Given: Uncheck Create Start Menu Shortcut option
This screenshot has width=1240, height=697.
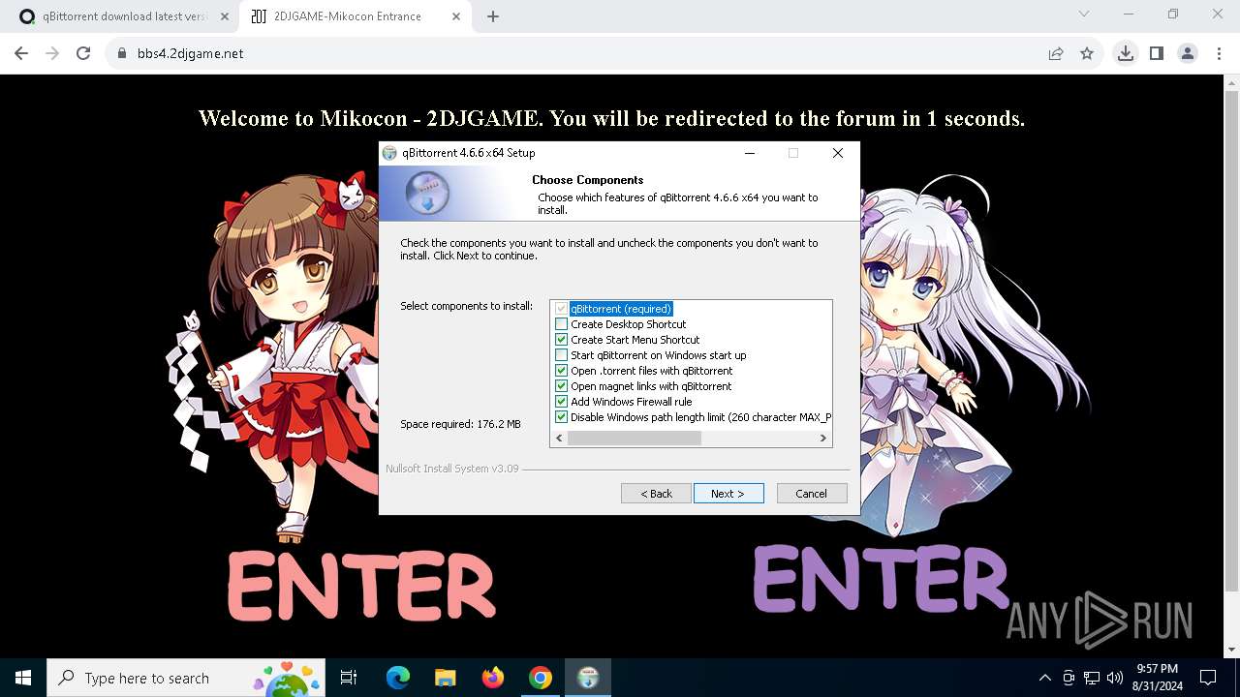Looking at the screenshot, I should coord(561,340).
